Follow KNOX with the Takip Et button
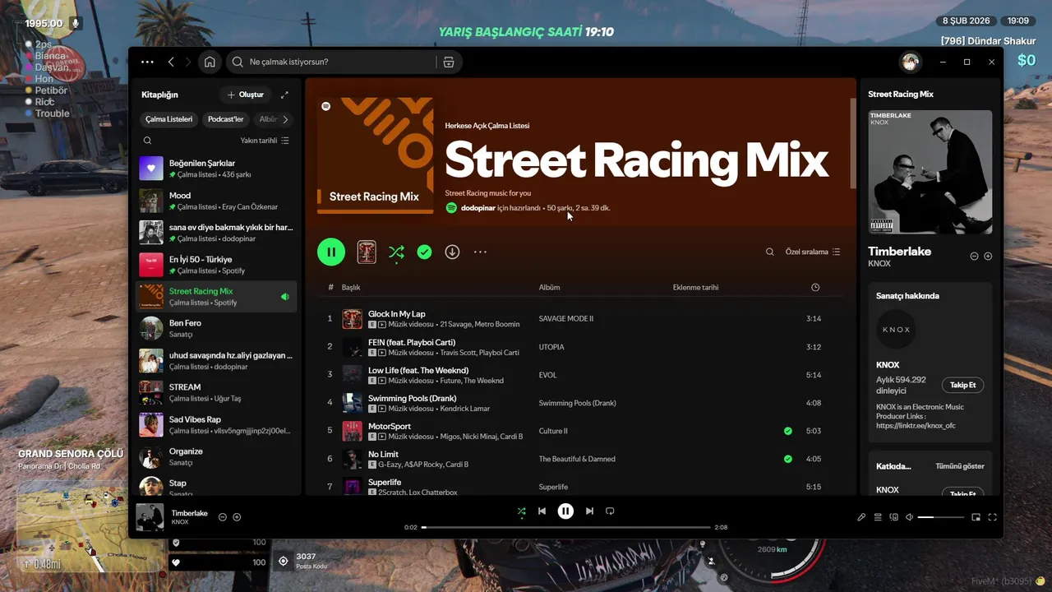The image size is (1052, 592). tap(962, 385)
